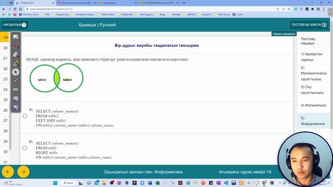Click the taskbar Search box
The height and width of the screenshot is (187, 333).
click(69, 183)
